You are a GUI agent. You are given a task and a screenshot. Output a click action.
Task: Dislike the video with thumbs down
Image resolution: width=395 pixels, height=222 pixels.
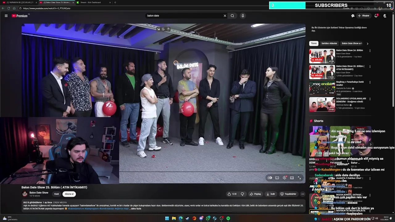tap(242, 194)
